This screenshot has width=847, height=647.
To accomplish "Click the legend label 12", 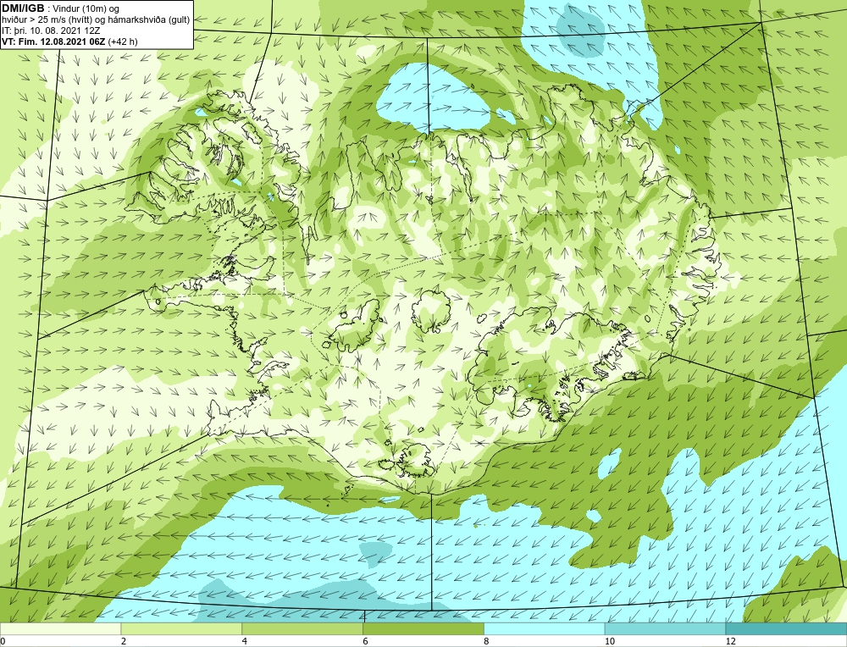I will 731,641.
